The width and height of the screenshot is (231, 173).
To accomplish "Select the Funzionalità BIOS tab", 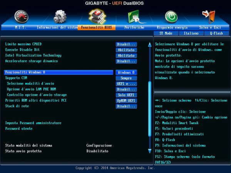I will pos(97,27).
